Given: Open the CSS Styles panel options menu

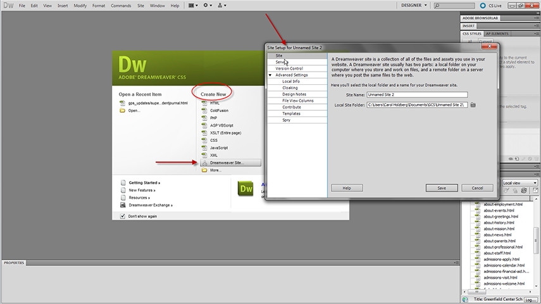Looking at the screenshot, I should coord(536,34).
